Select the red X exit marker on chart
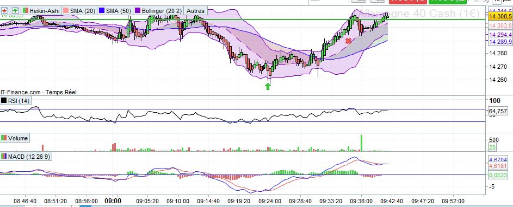This screenshot has width=513, height=207. (348, 41)
